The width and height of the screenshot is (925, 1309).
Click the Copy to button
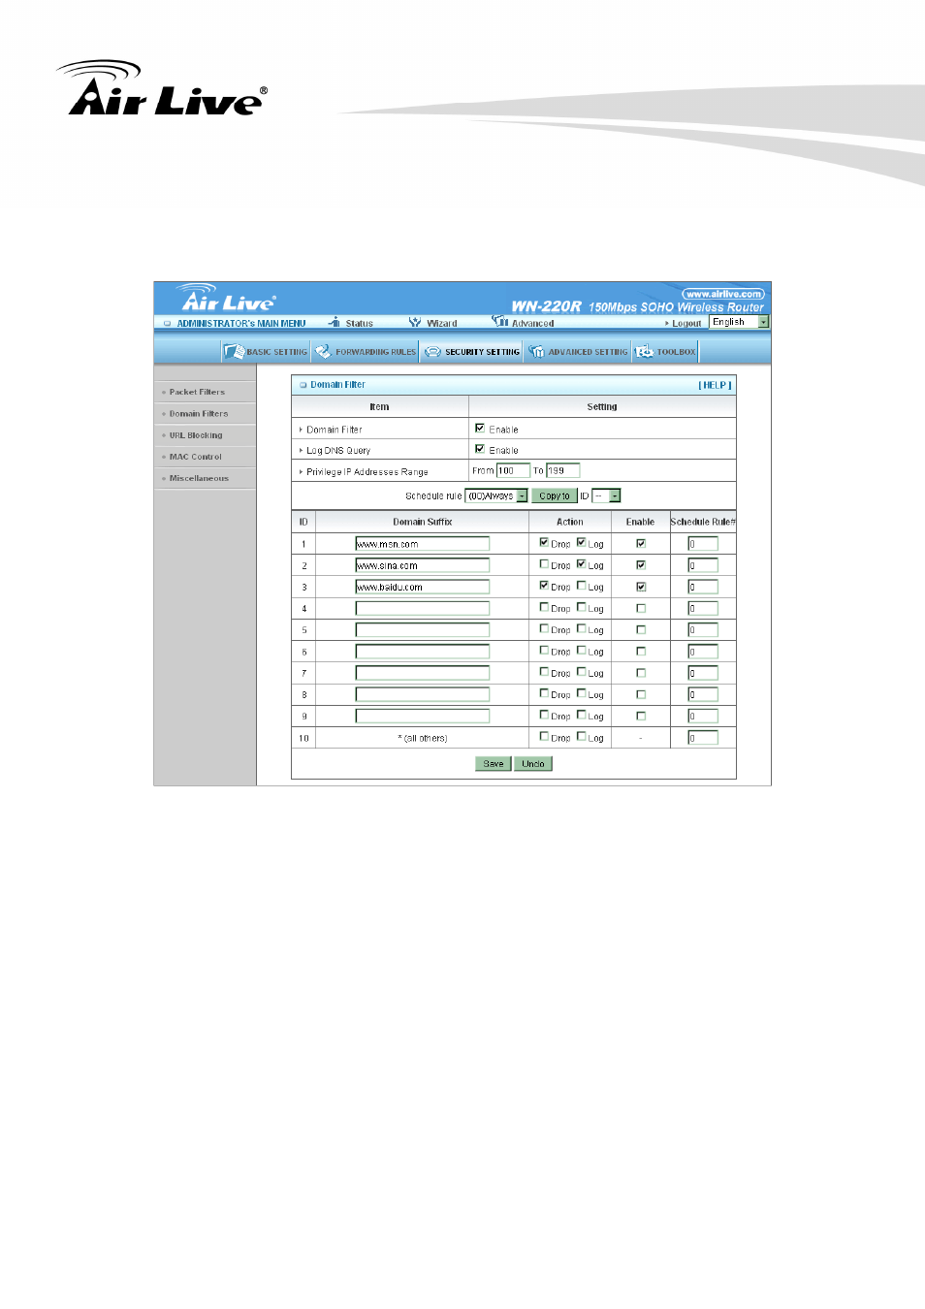(554, 495)
